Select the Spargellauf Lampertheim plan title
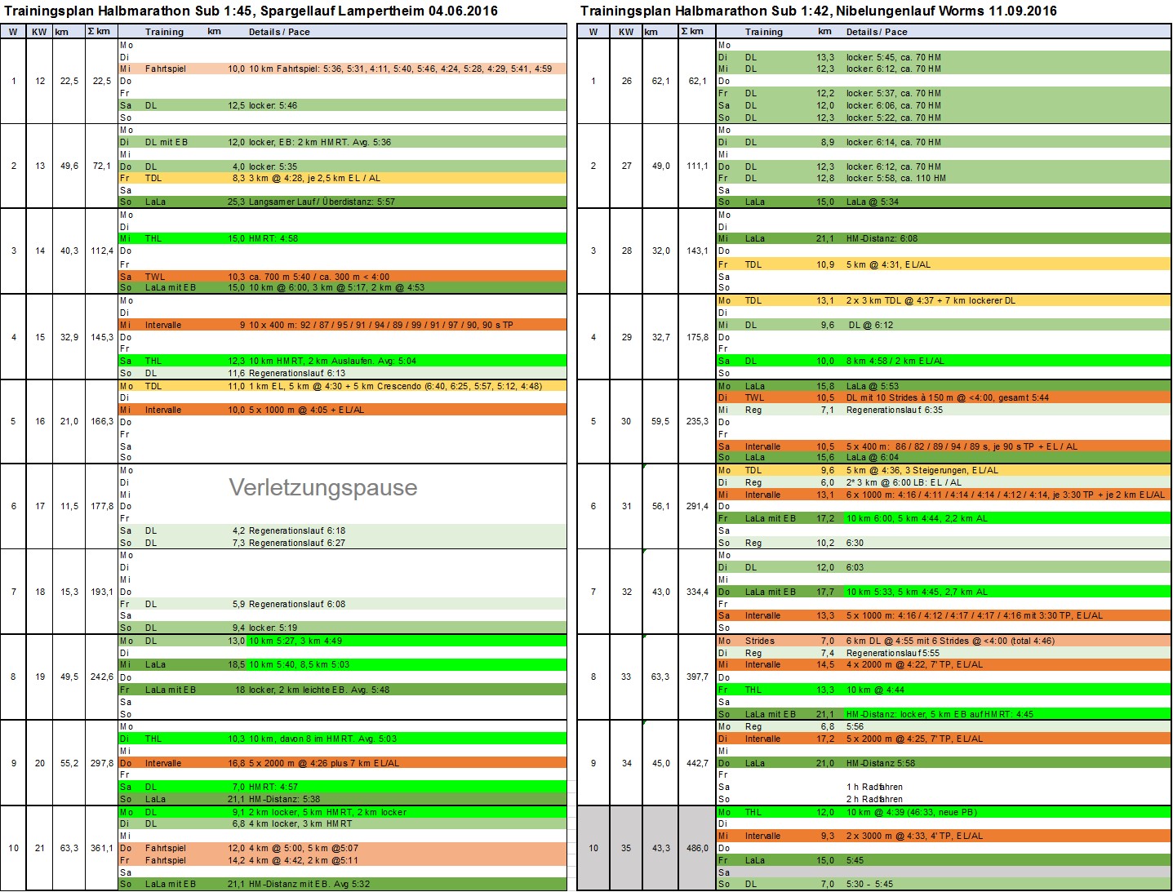 (251, 11)
